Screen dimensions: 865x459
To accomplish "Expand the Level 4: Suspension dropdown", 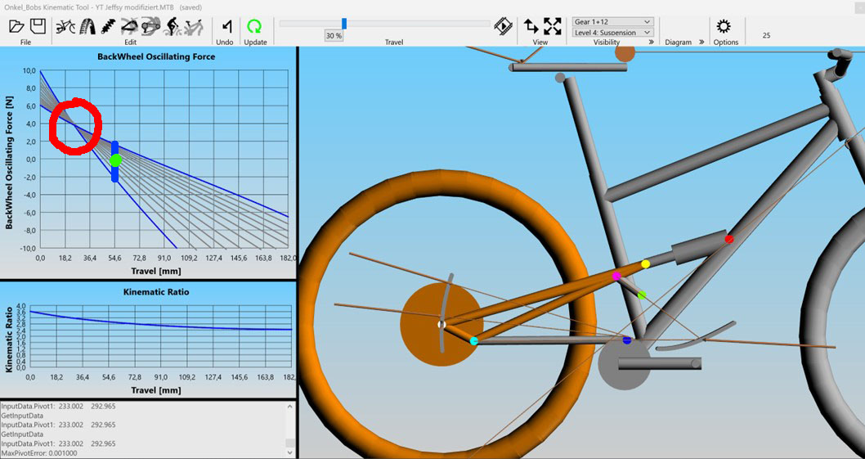I will click(x=612, y=33).
